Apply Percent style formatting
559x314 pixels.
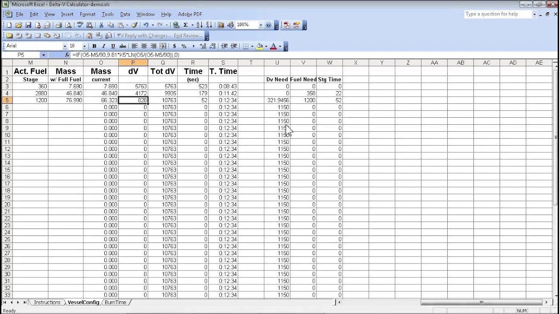coord(184,46)
